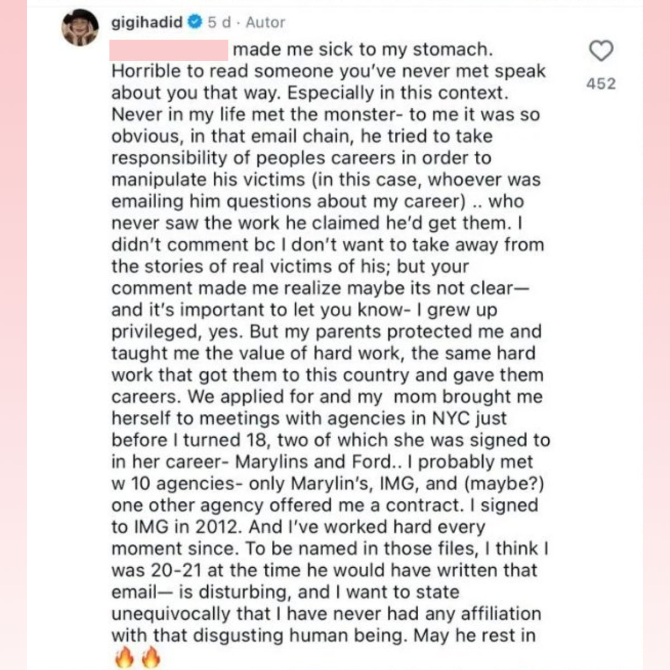Screen dimensions: 670x670
Task: View the 452 likes list
Action: click(x=600, y=84)
